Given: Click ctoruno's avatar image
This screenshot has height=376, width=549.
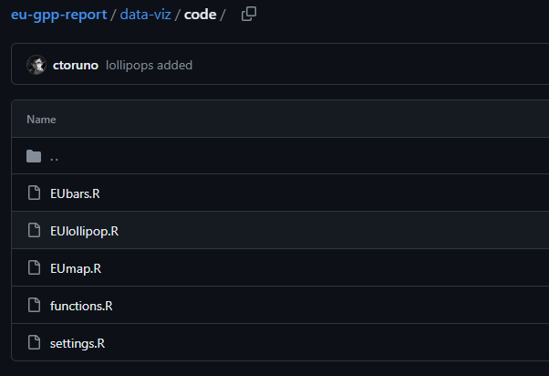Looking at the screenshot, I should click(36, 65).
